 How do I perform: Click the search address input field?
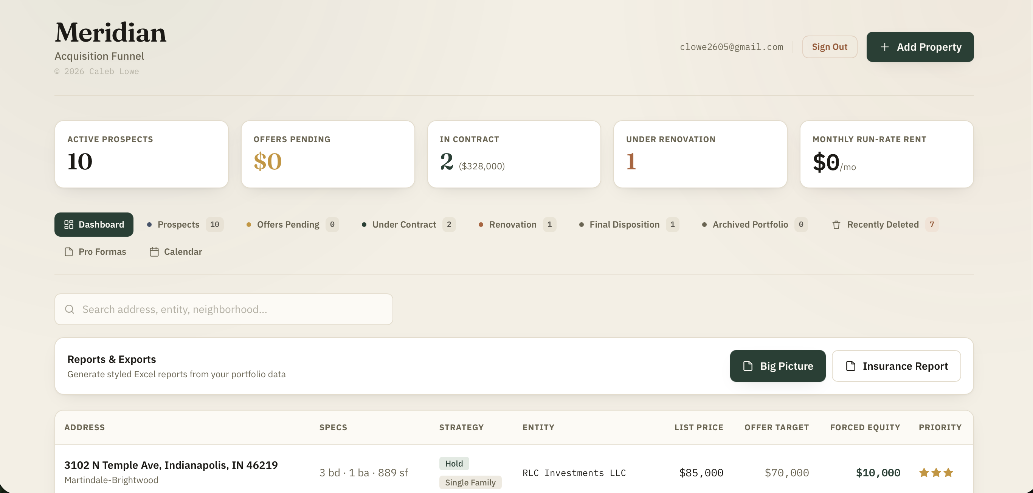pyautogui.click(x=224, y=309)
